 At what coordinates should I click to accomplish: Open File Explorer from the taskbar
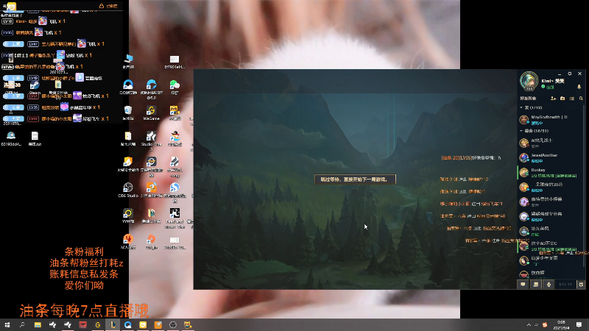point(38,324)
